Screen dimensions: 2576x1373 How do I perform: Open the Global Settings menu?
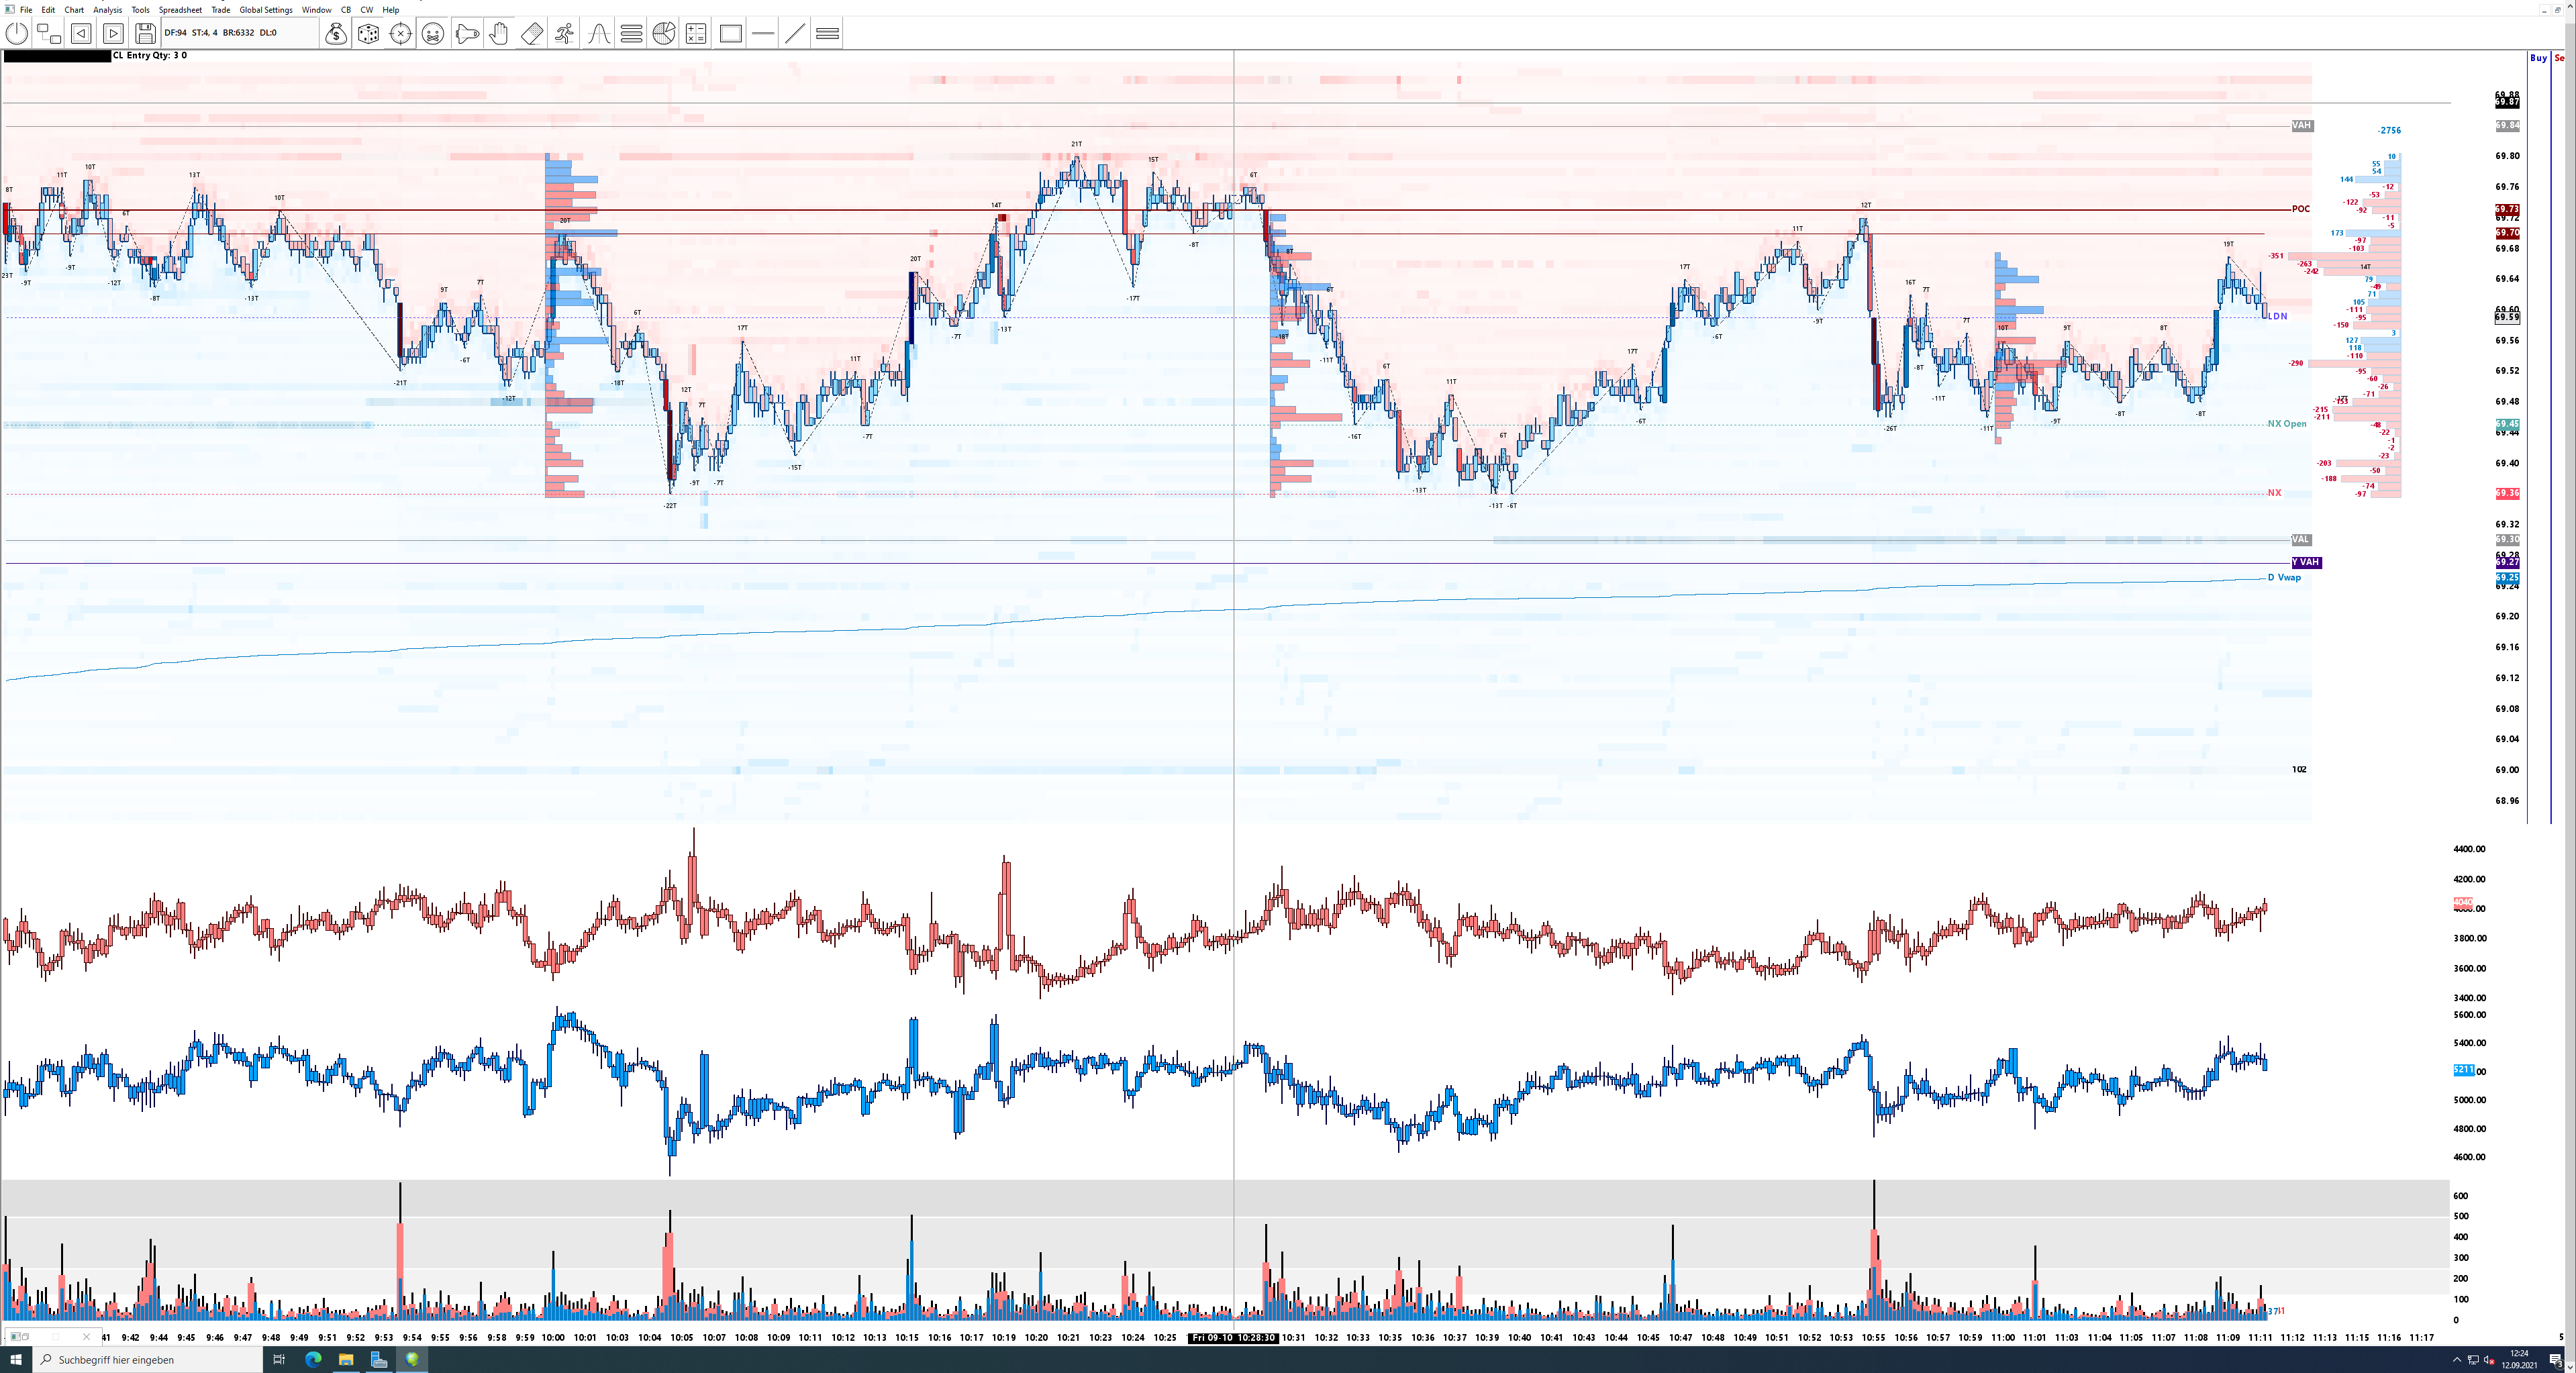pos(265,10)
